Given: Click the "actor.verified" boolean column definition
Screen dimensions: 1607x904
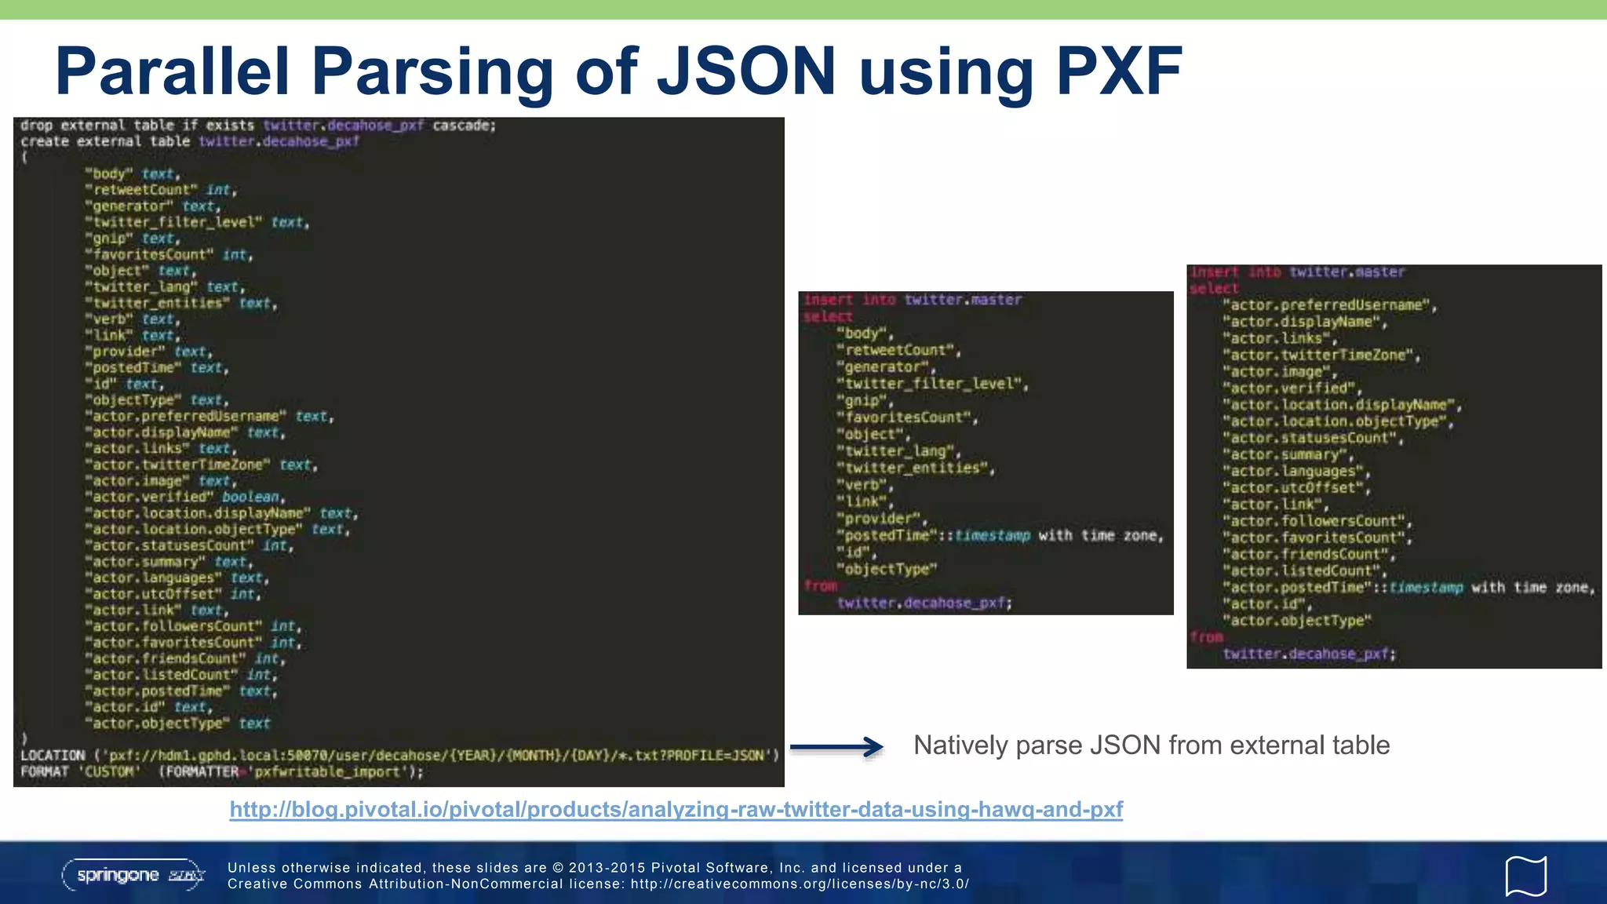Looking at the screenshot, I should pos(185,497).
